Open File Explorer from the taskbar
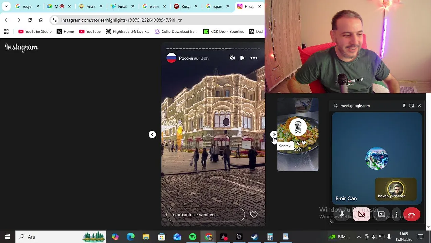Viewport: 431px width, 243px height. [146, 237]
